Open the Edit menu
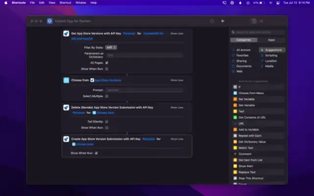 point(42,3)
